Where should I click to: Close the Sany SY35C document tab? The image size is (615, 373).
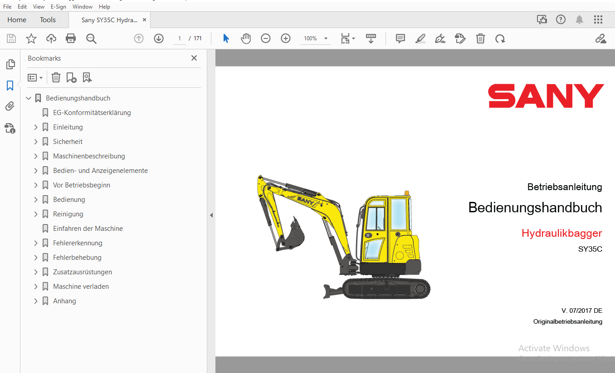tap(144, 20)
